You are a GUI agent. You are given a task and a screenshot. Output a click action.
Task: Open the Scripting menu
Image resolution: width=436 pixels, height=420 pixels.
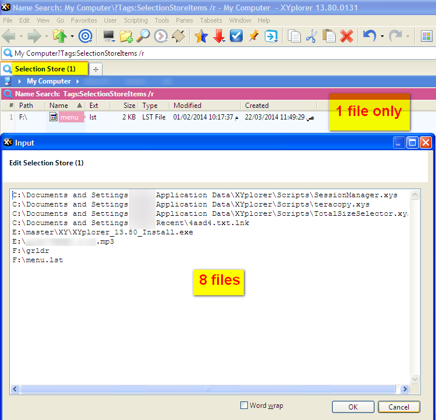pos(135,20)
